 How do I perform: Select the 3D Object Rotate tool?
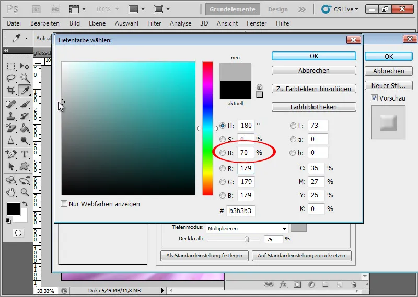click(11, 180)
